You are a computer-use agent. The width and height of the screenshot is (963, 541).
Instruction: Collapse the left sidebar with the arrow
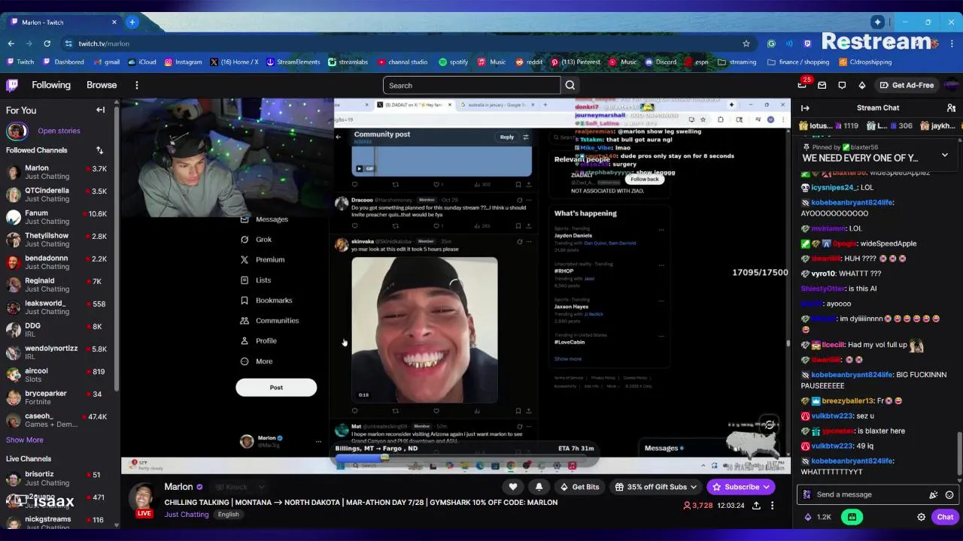click(x=100, y=110)
